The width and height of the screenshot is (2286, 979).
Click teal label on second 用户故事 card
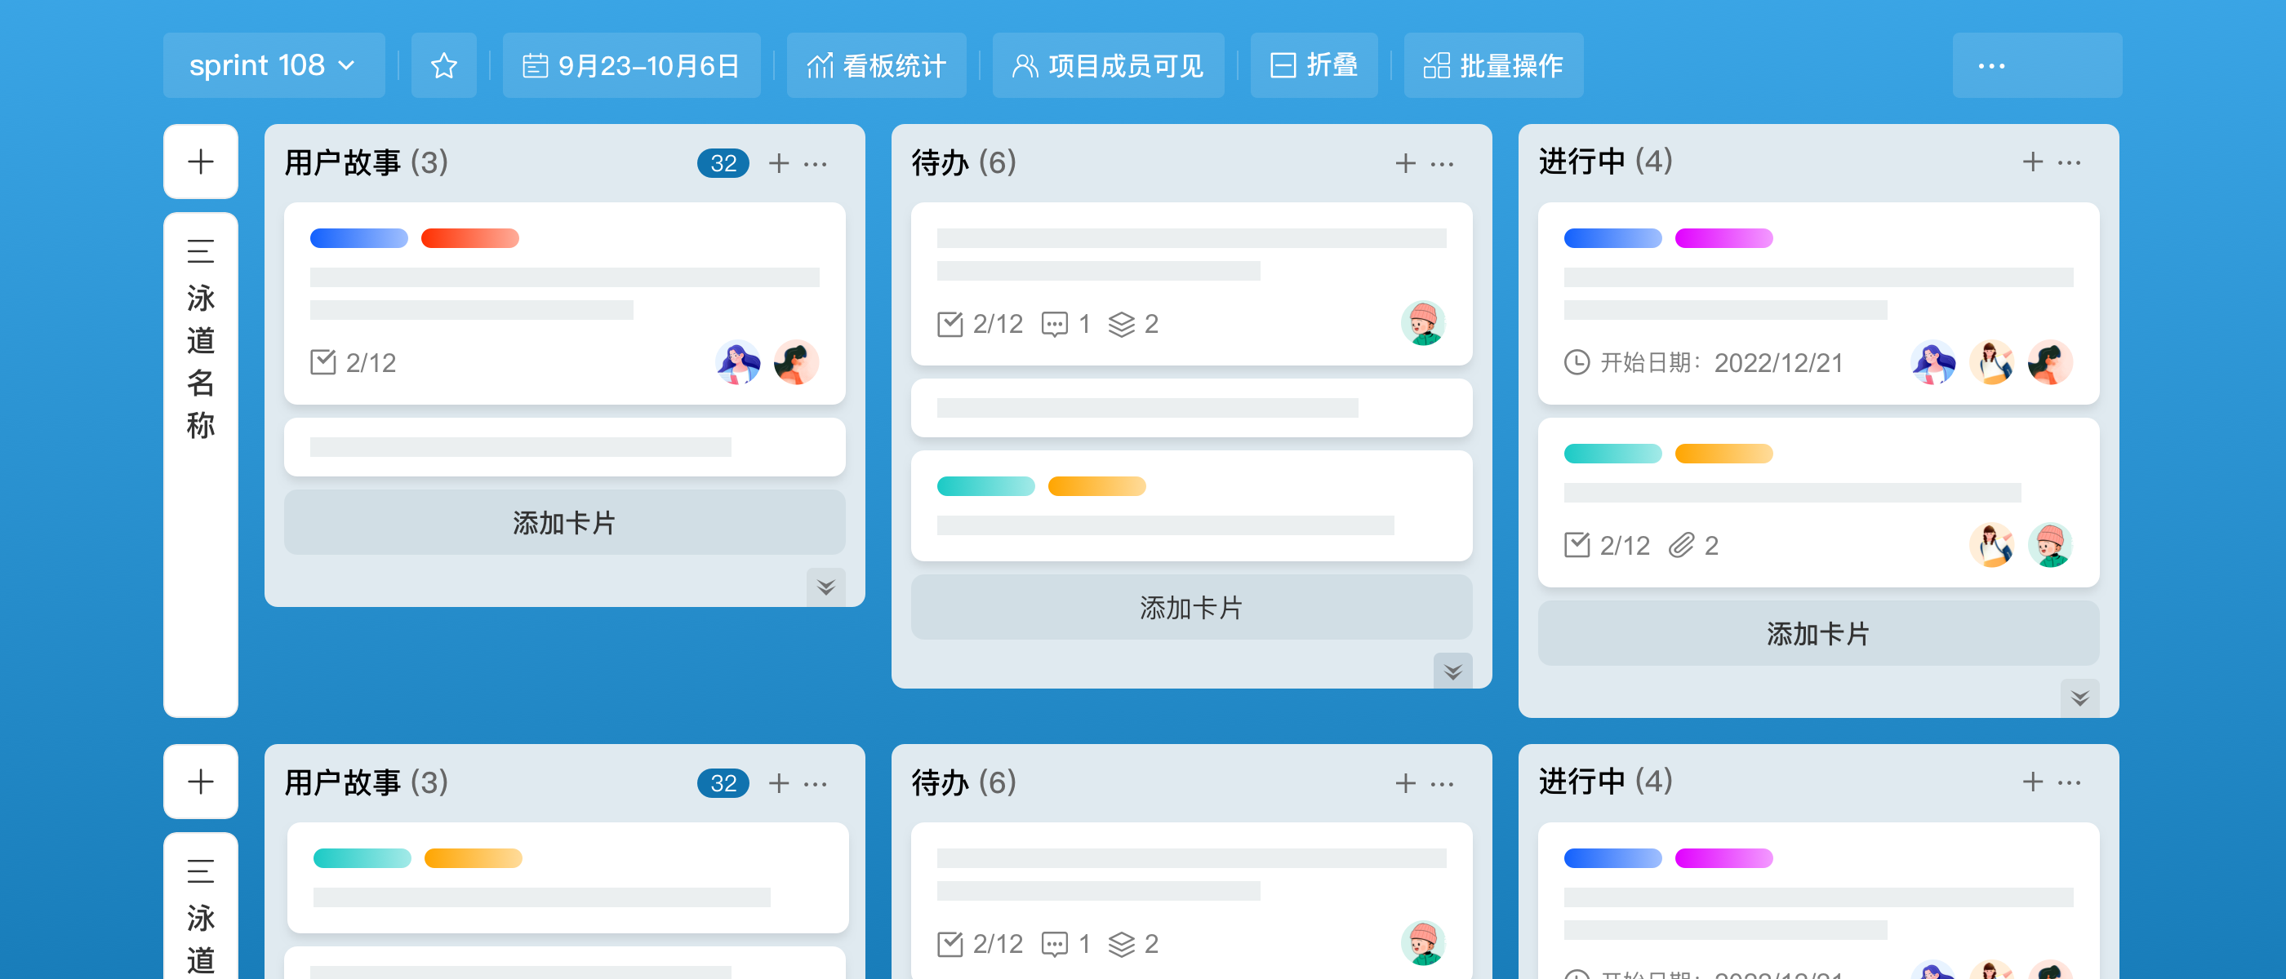coord(362,857)
